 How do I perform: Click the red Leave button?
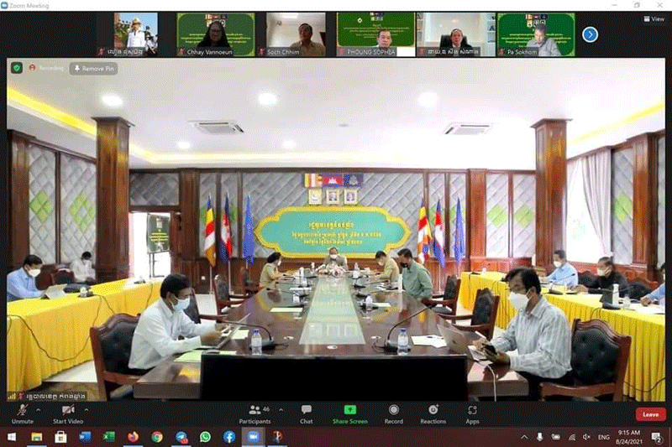coord(650,414)
